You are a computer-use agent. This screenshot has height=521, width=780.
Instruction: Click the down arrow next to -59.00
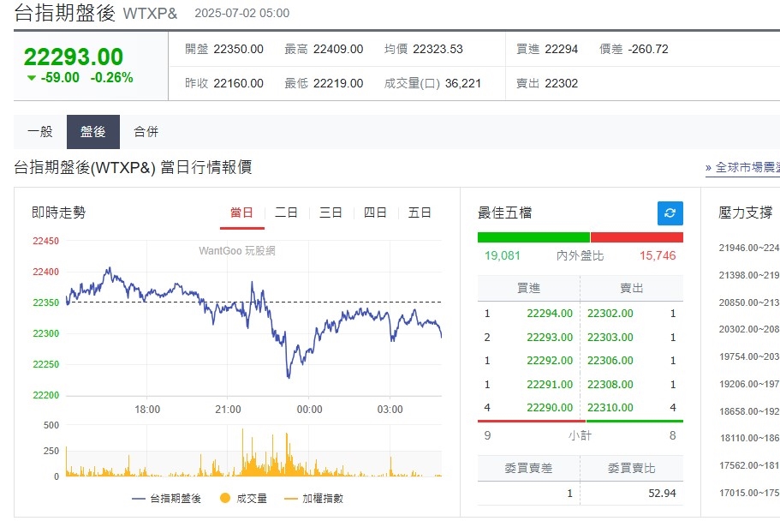(x=32, y=78)
